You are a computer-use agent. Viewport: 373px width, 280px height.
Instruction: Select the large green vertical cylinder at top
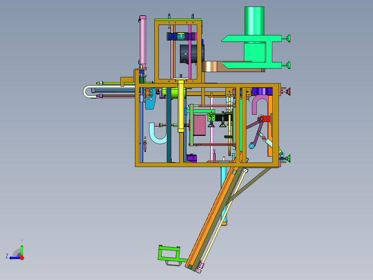254,21
